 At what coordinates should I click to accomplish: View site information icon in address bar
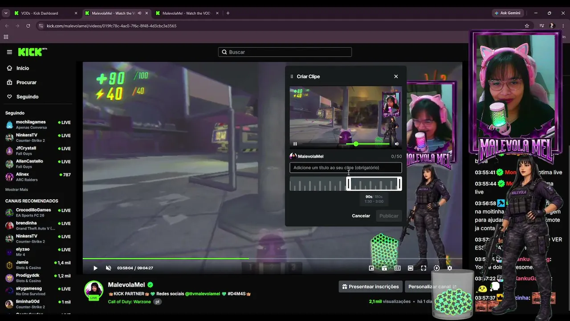tap(41, 26)
